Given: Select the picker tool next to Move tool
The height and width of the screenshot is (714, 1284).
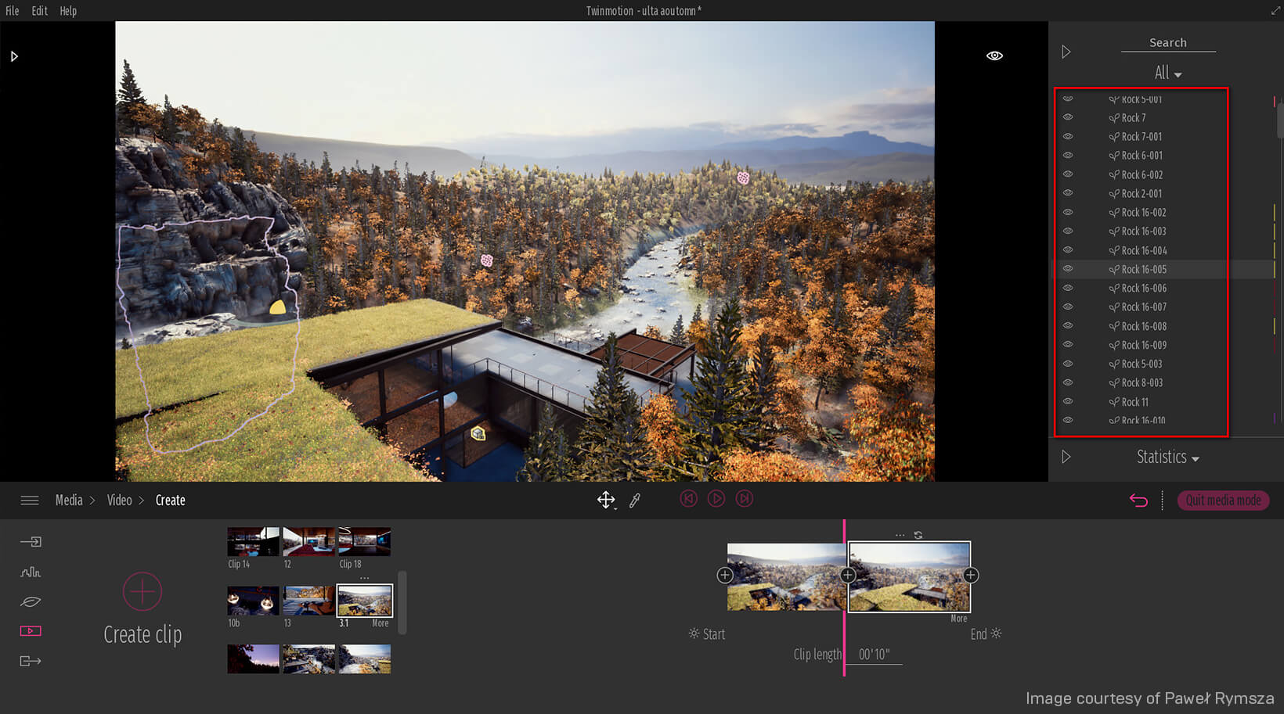Looking at the screenshot, I should [x=636, y=499].
